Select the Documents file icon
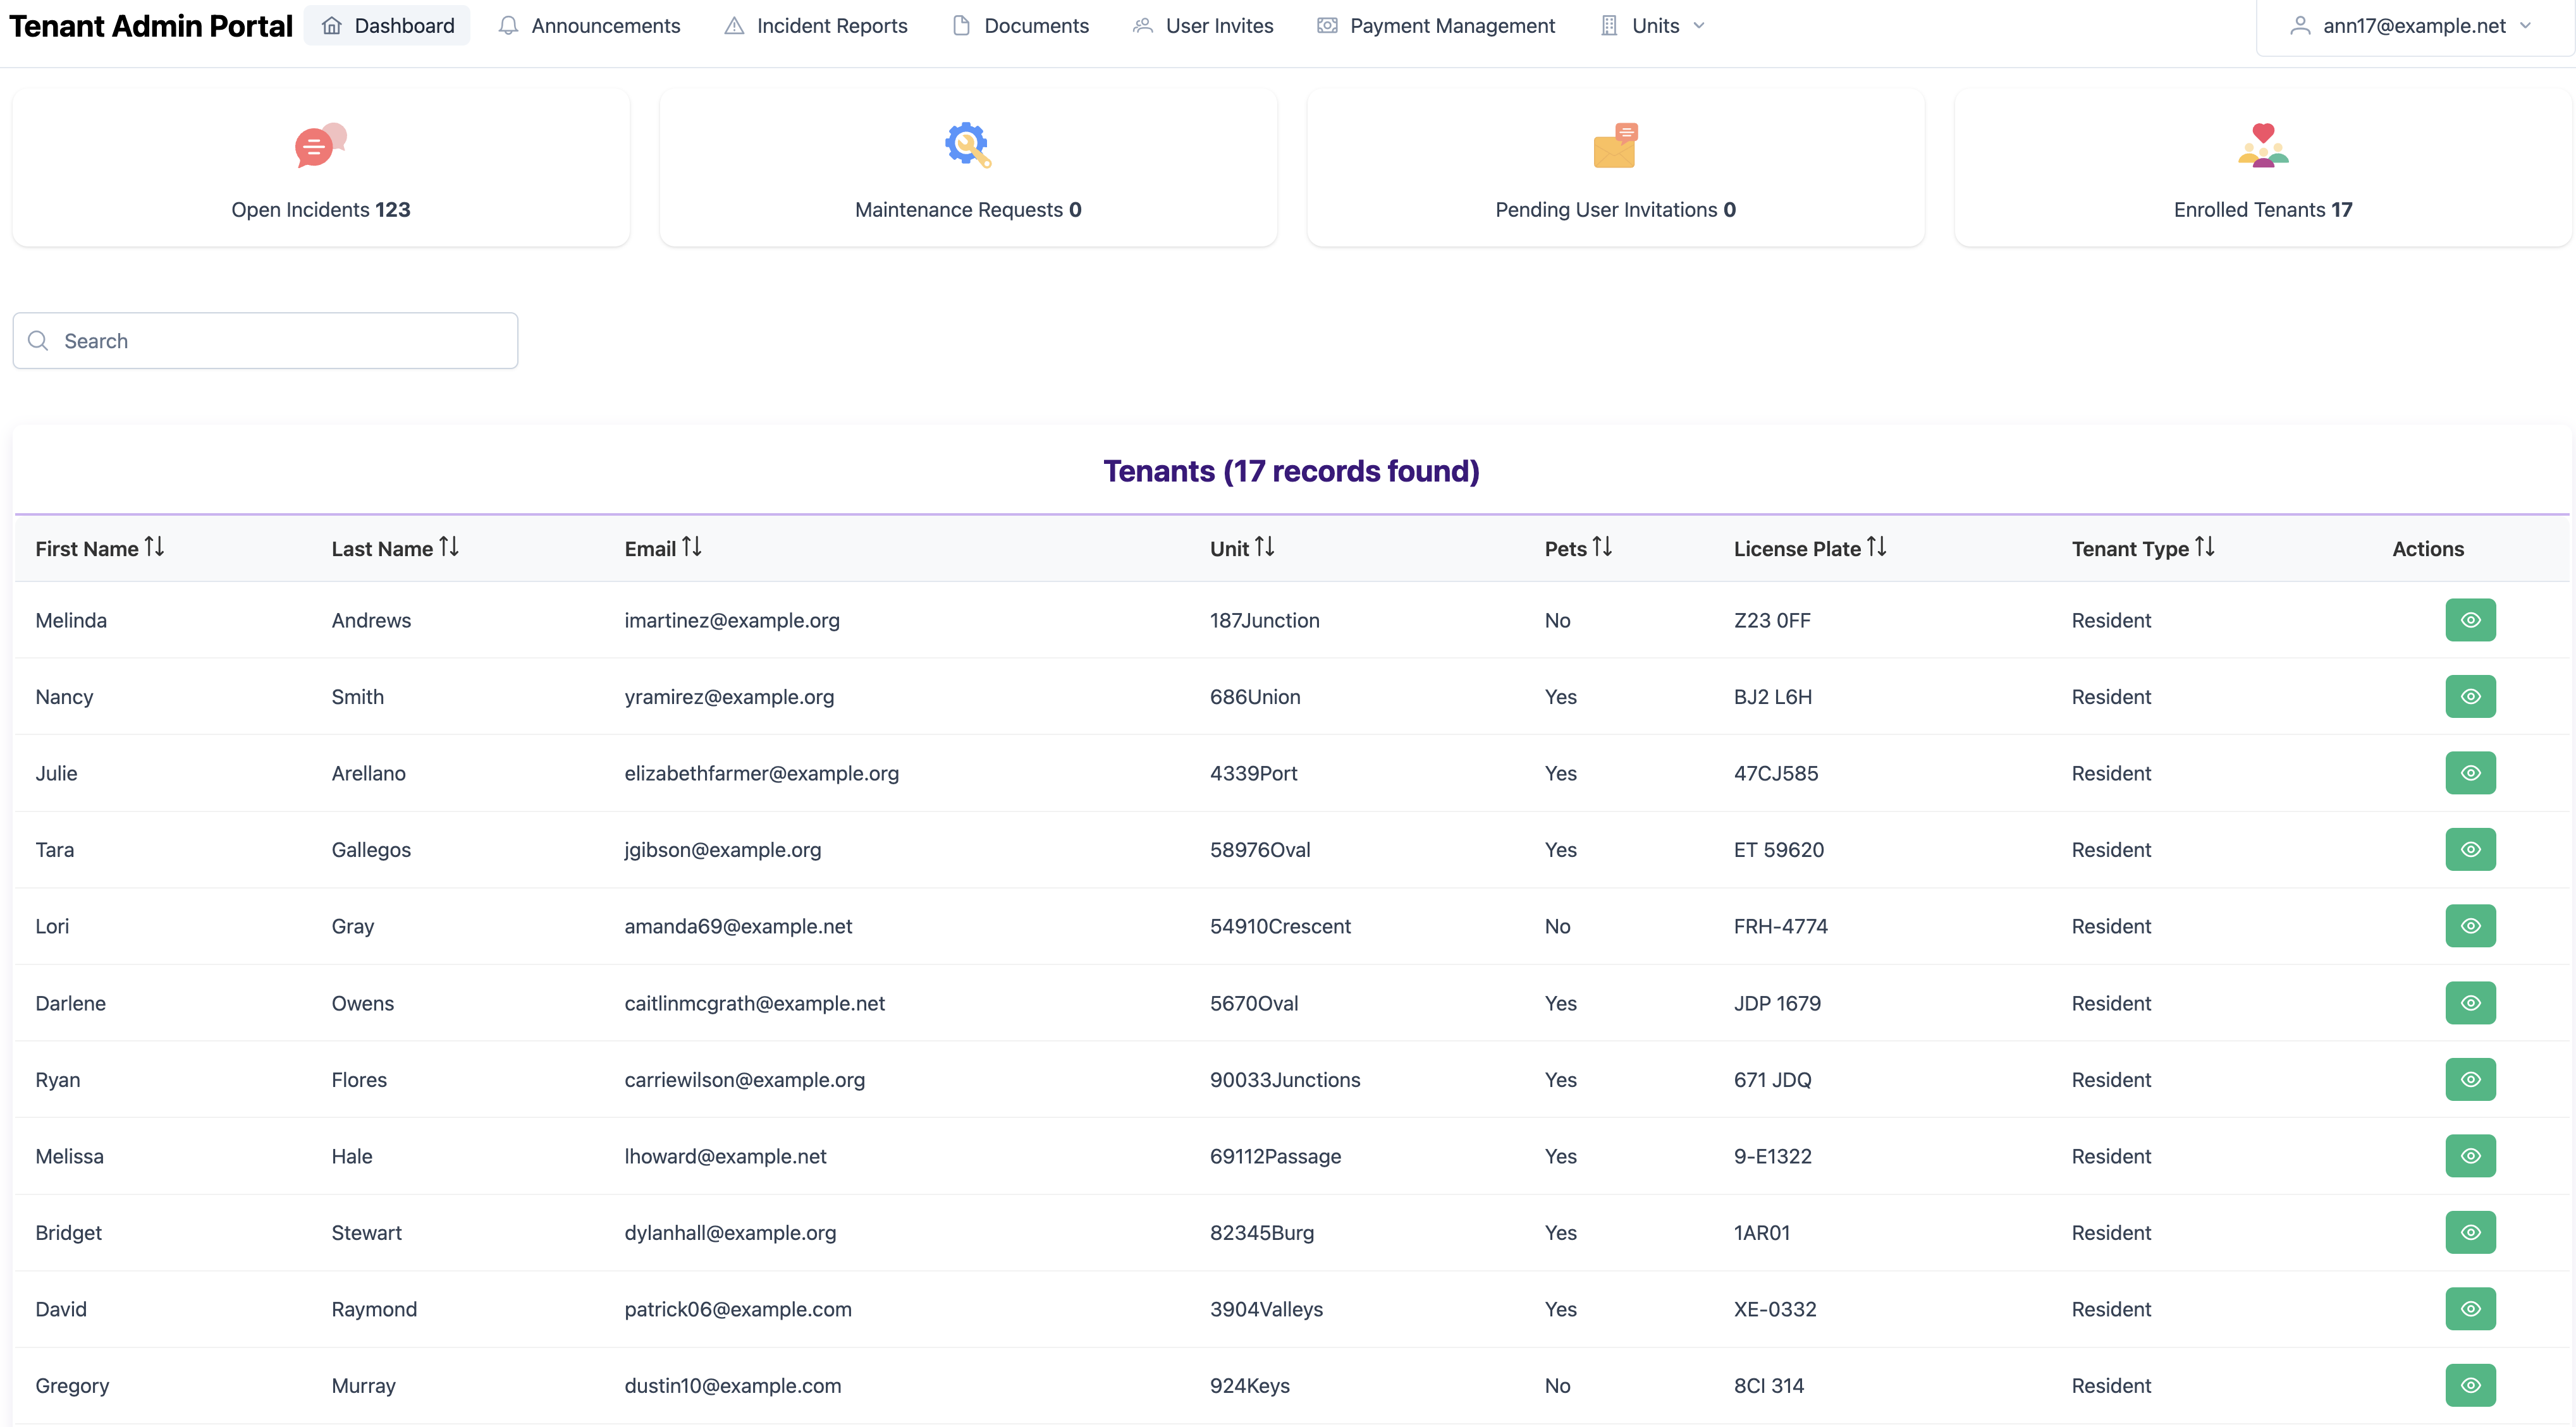Viewport: 2576px width, 1427px height. coord(962,26)
